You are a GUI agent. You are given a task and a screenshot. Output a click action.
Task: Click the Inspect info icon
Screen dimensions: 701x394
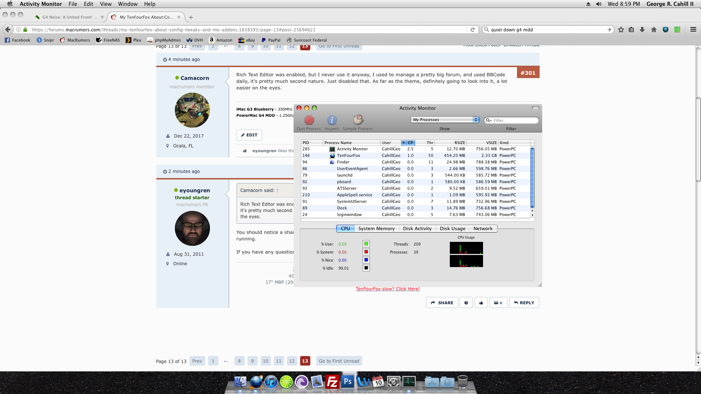(x=332, y=120)
